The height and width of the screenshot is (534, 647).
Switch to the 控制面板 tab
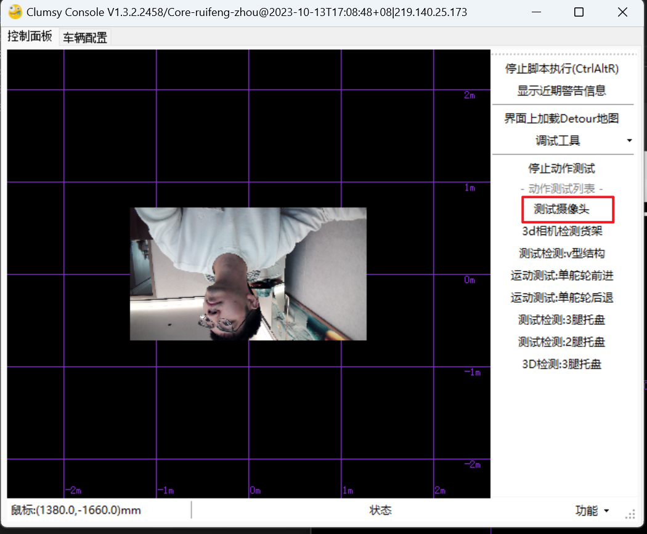click(x=30, y=37)
